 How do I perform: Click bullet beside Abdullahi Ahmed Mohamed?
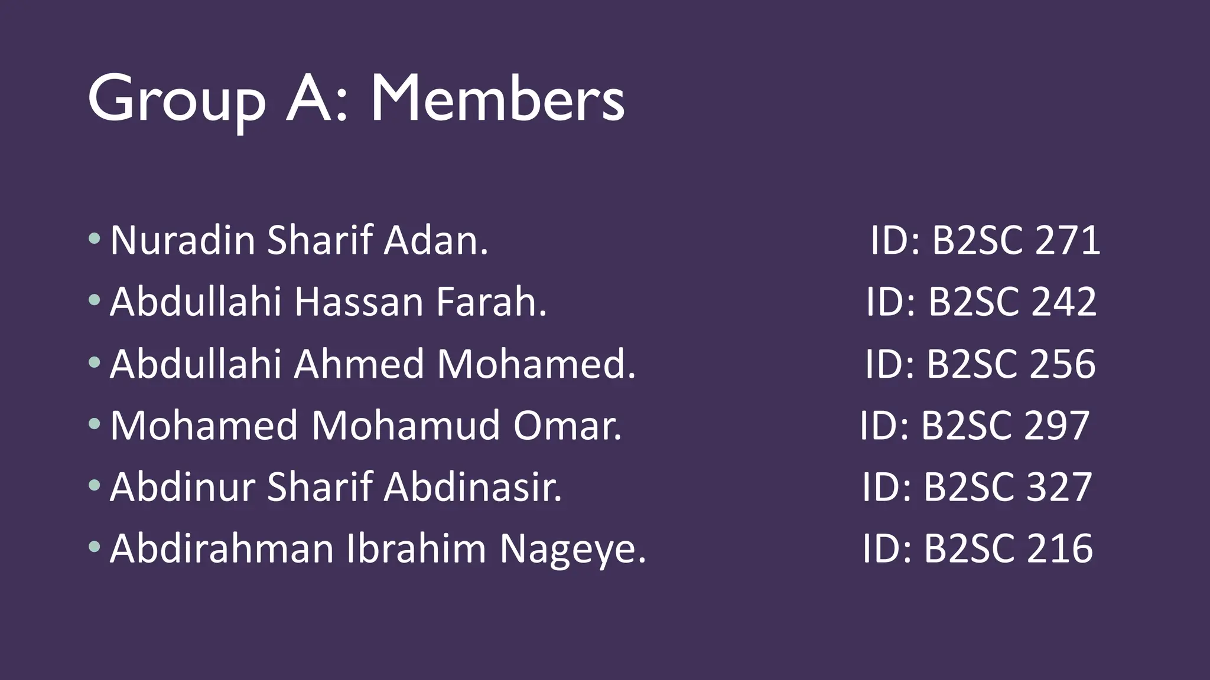click(94, 362)
